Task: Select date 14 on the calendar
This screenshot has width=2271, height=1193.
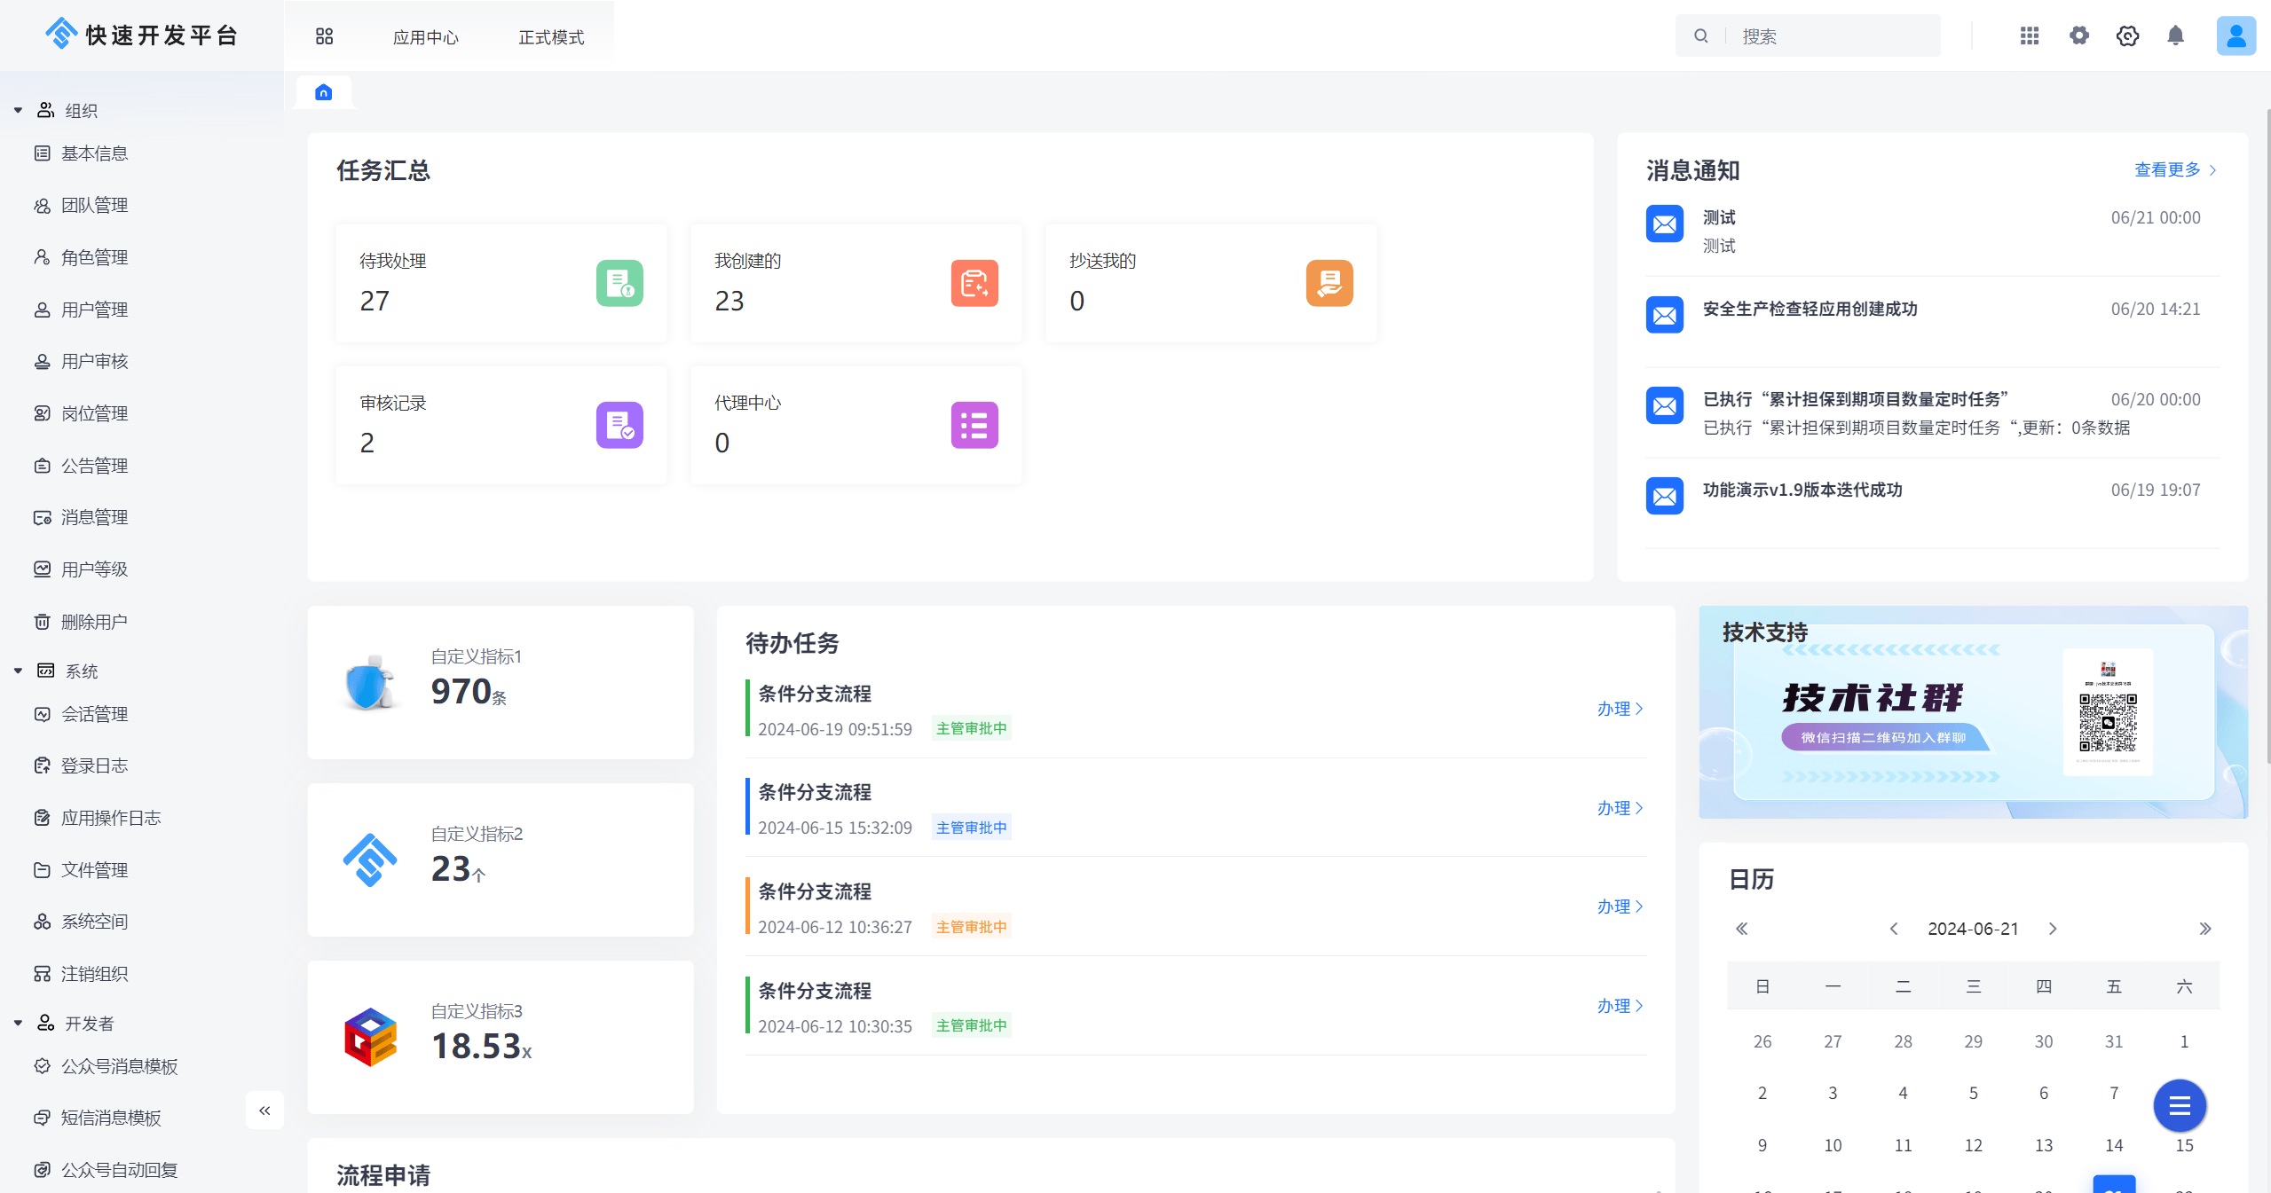Action: click(x=2113, y=1145)
